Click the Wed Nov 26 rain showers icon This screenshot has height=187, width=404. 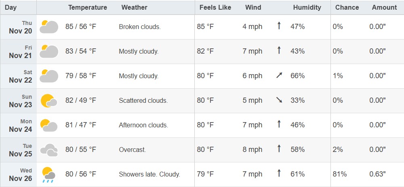click(x=49, y=175)
